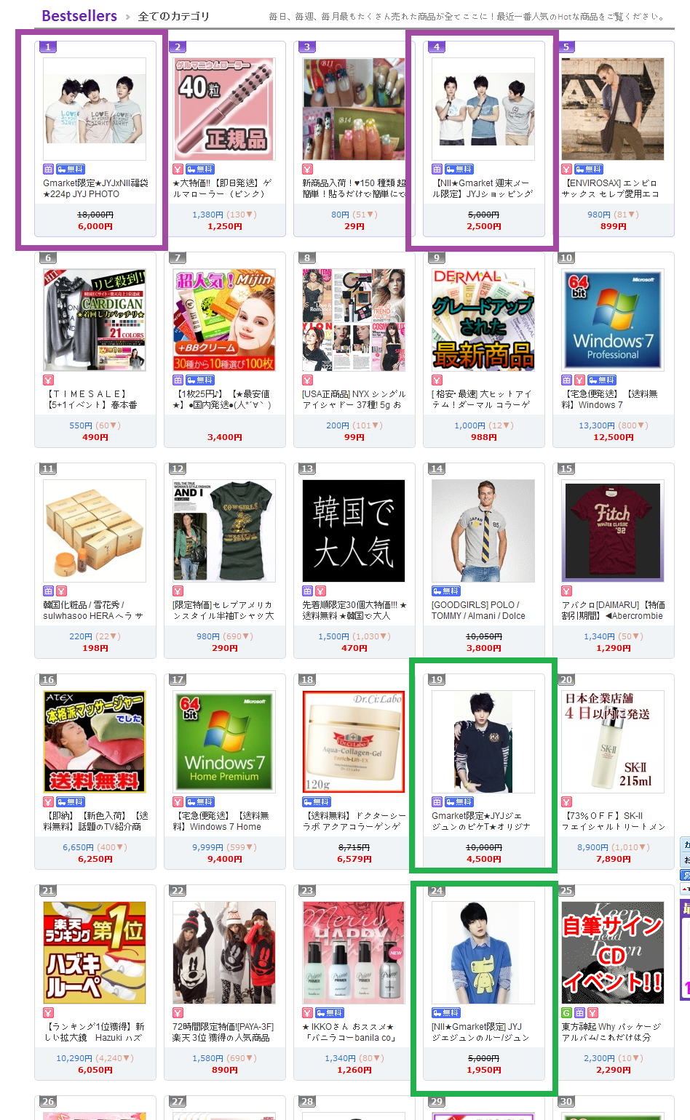The image size is (690, 1120).
Task: Open the Fitch maroon t-shirt thumbnail
Action: (613, 531)
